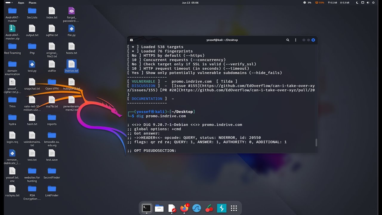
Task: Open the clock and calendar panel
Action: pyautogui.click(x=190, y=3)
